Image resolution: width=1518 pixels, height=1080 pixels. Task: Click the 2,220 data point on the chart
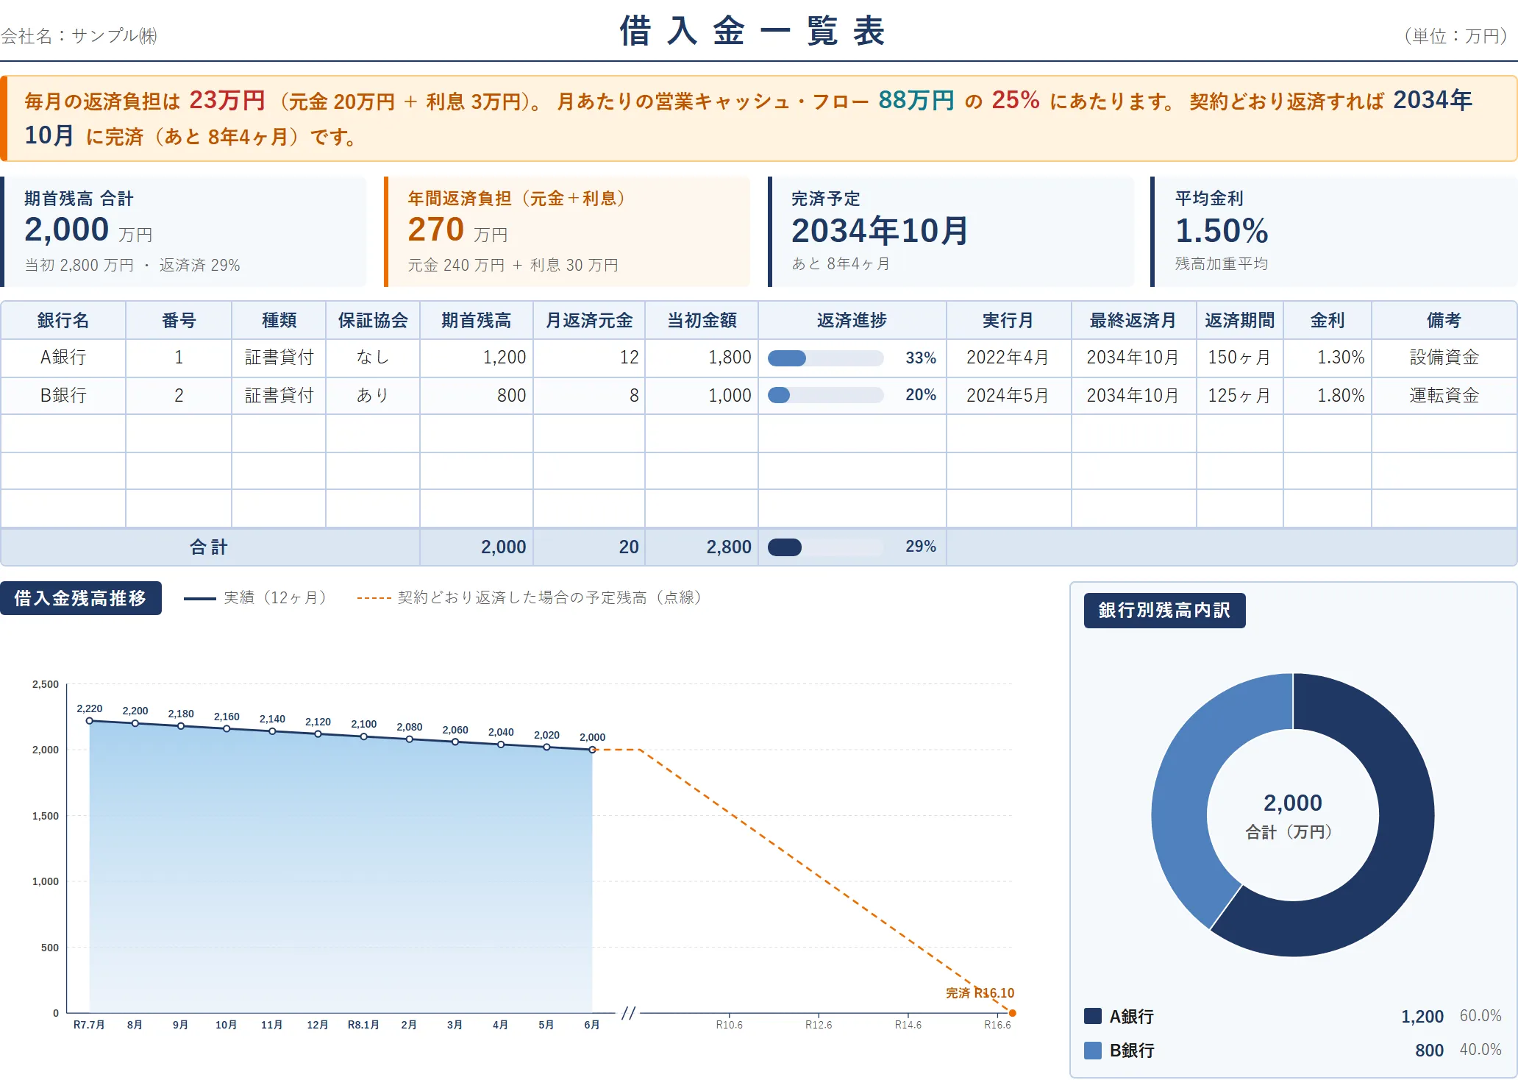point(90,721)
